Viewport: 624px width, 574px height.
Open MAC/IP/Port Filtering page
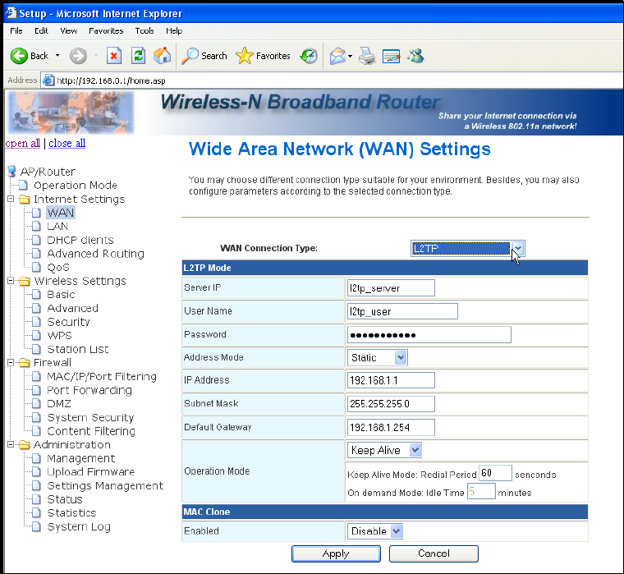102,377
